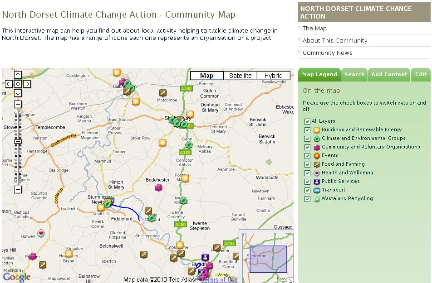Collapse the overview mini-map arrow

tap(291, 280)
